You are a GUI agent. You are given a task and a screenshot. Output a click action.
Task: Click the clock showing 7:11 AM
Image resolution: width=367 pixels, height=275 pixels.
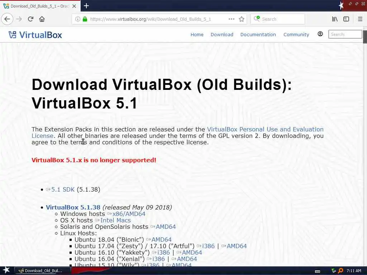point(354,271)
